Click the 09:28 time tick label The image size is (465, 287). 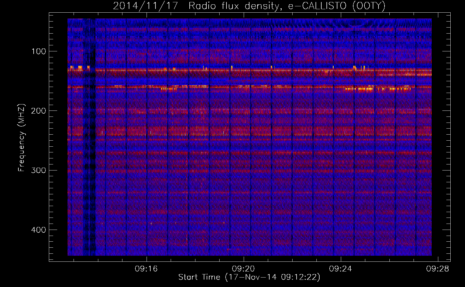click(438, 269)
